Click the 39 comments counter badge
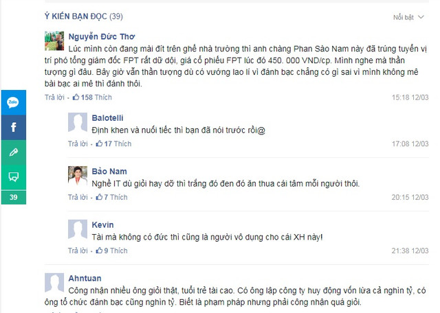The image size is (440, 313). coord(14,197)
